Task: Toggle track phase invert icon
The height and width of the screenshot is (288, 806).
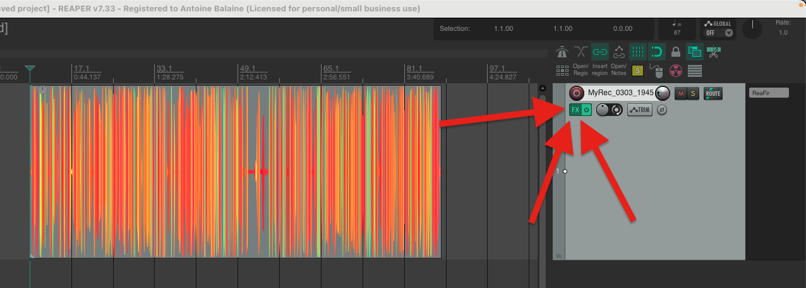Action: pos(662,110)
